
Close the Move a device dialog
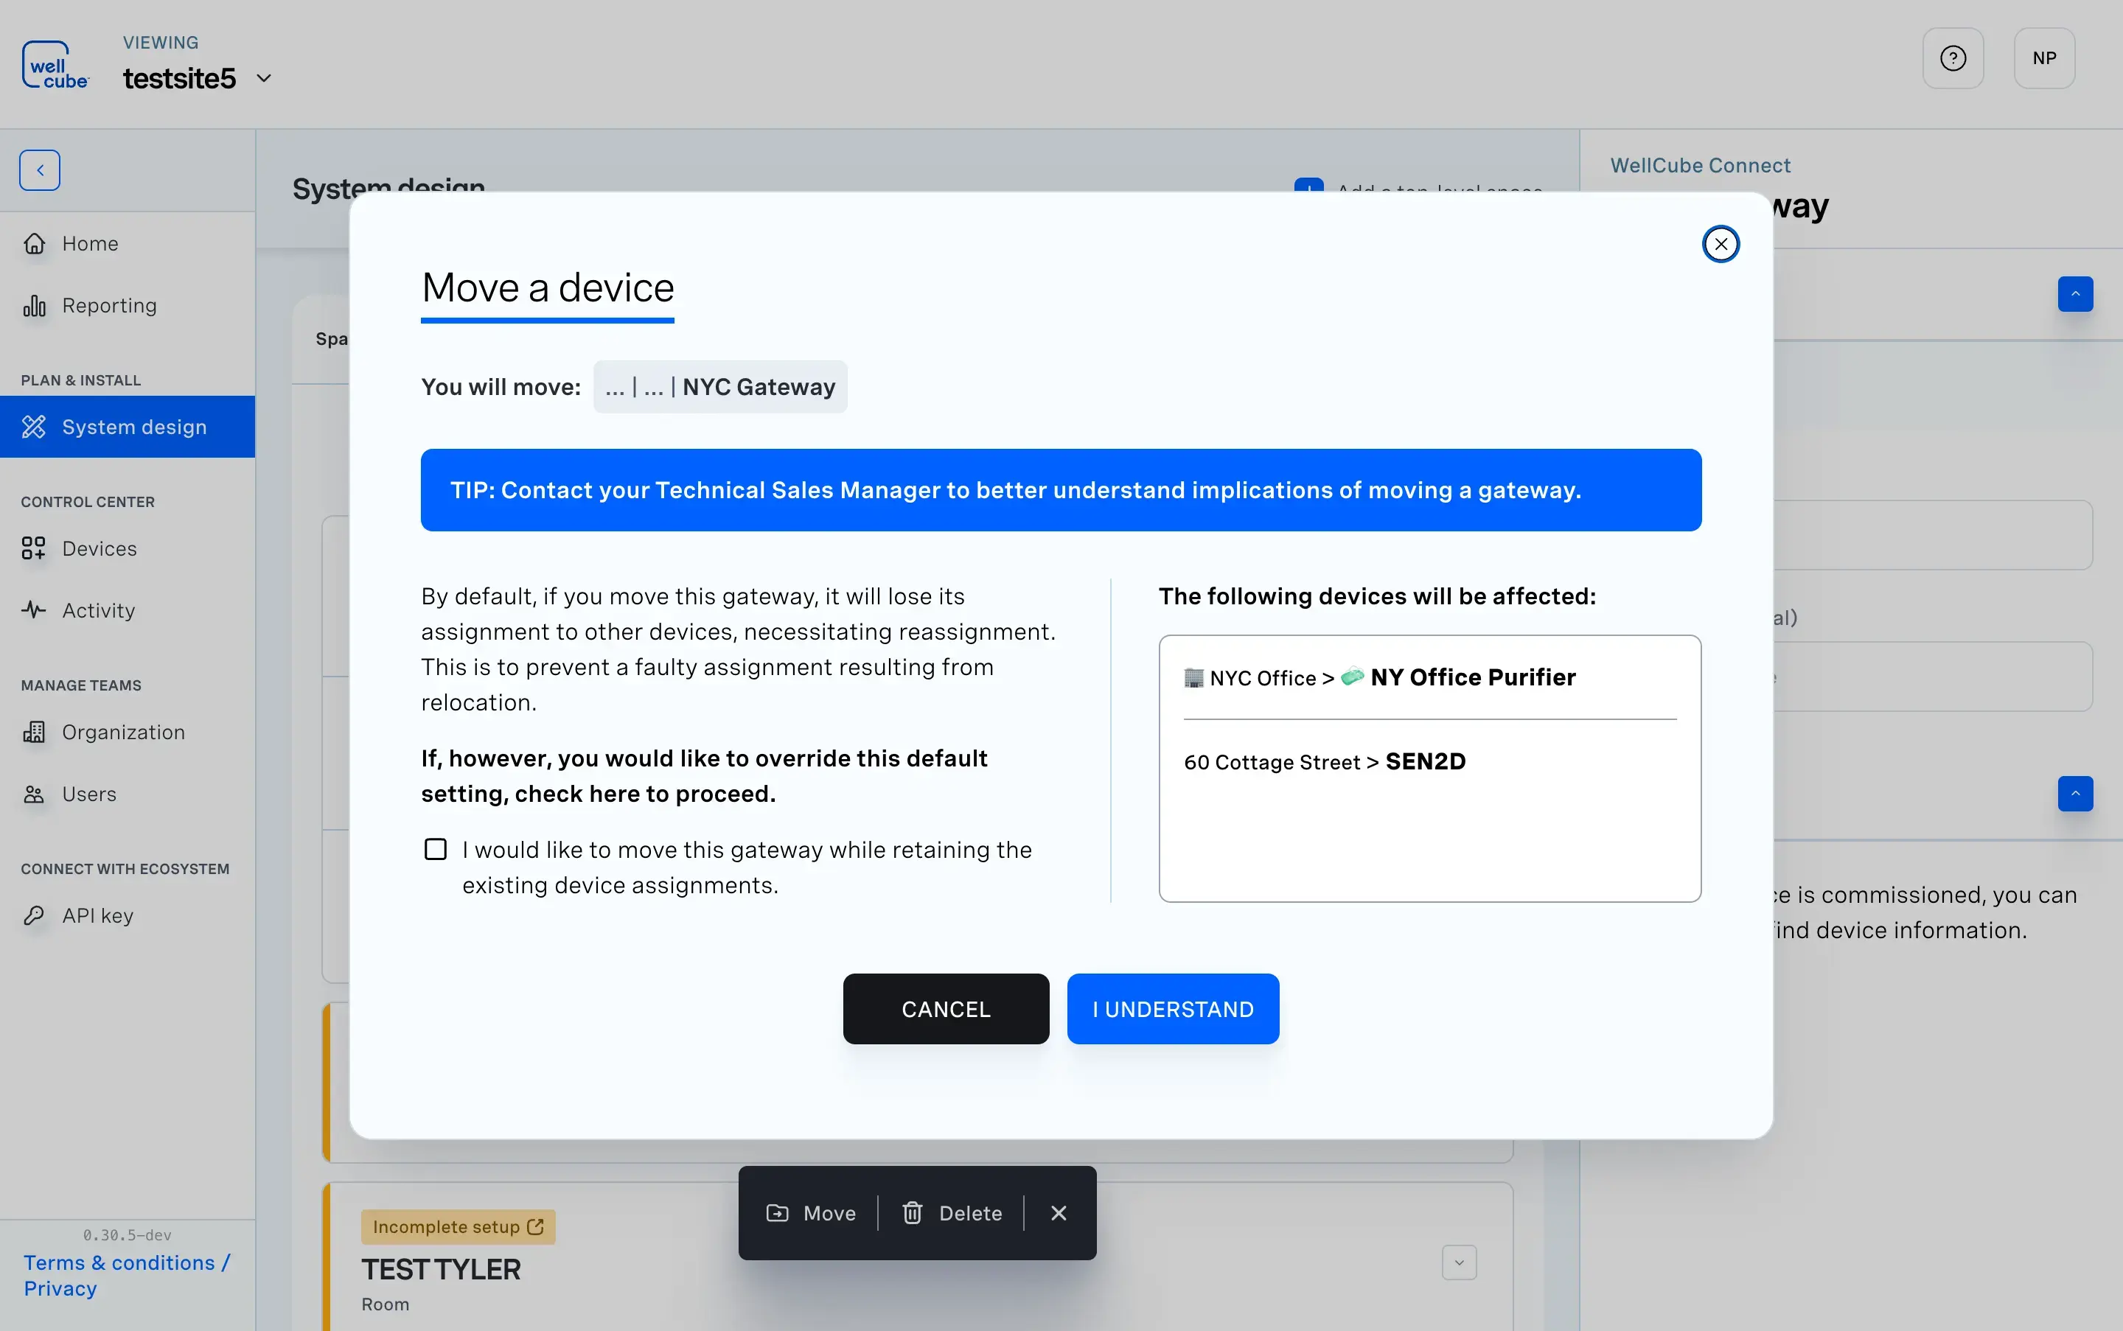(x=1720, y=244)
